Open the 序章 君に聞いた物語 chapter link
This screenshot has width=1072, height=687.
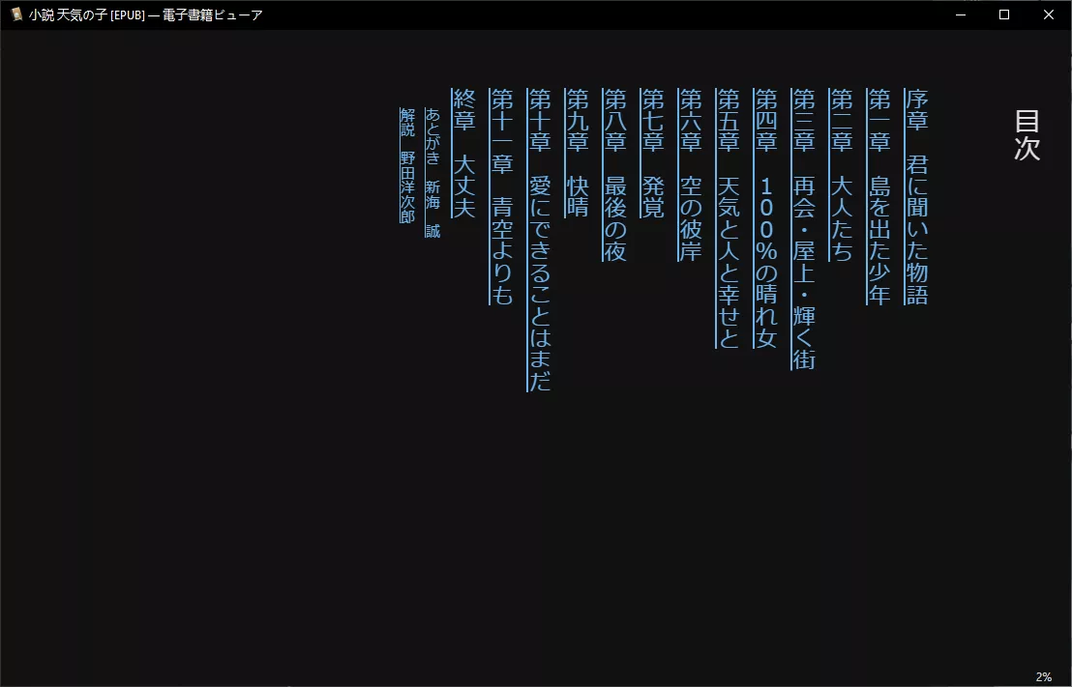pos(916,196)
